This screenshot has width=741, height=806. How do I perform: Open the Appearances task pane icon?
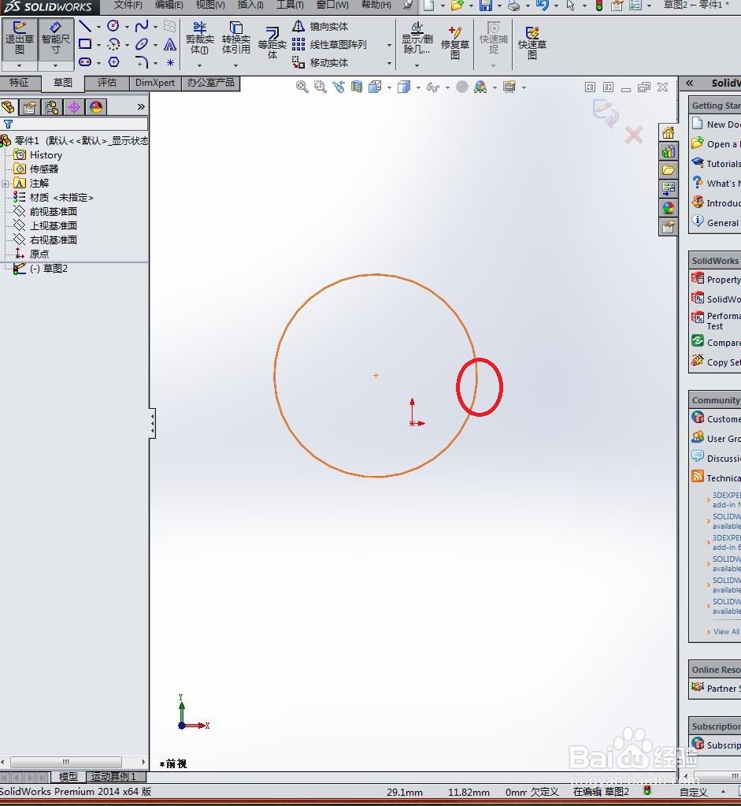(668, 208)
